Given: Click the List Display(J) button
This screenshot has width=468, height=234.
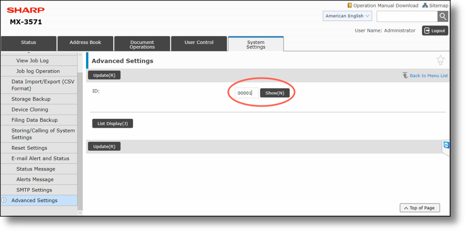Looking at the screenshot, I should (112, 123).
